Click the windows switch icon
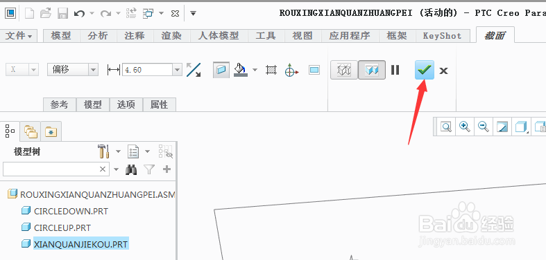546x260 pixels. pyautogui.click(x=148, y=14)
